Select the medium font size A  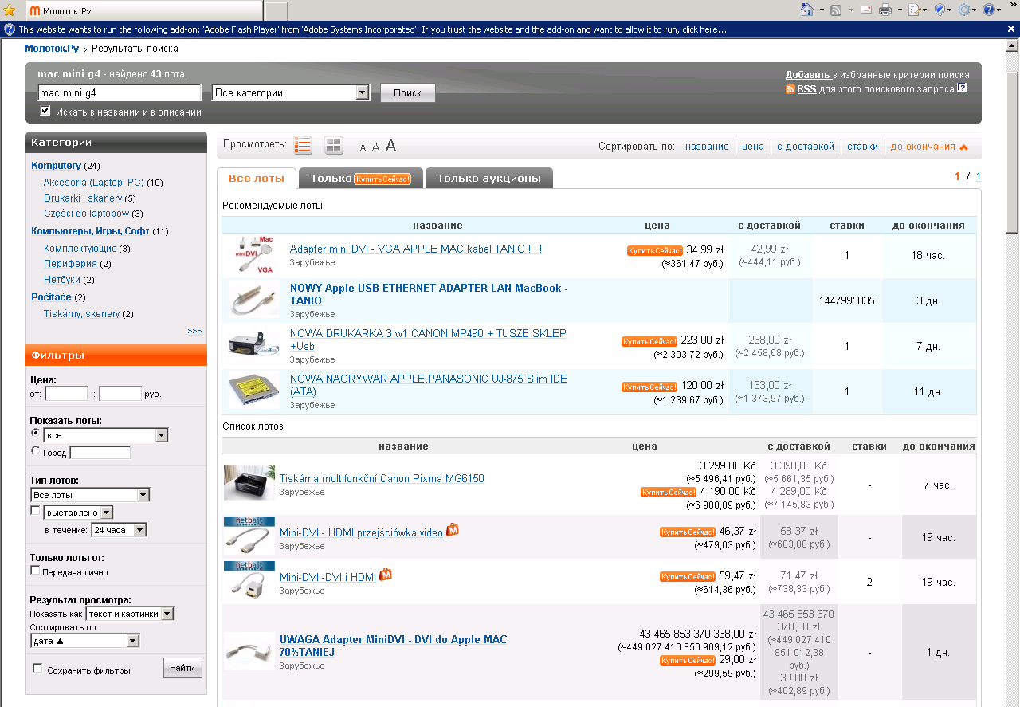point(375,147)
